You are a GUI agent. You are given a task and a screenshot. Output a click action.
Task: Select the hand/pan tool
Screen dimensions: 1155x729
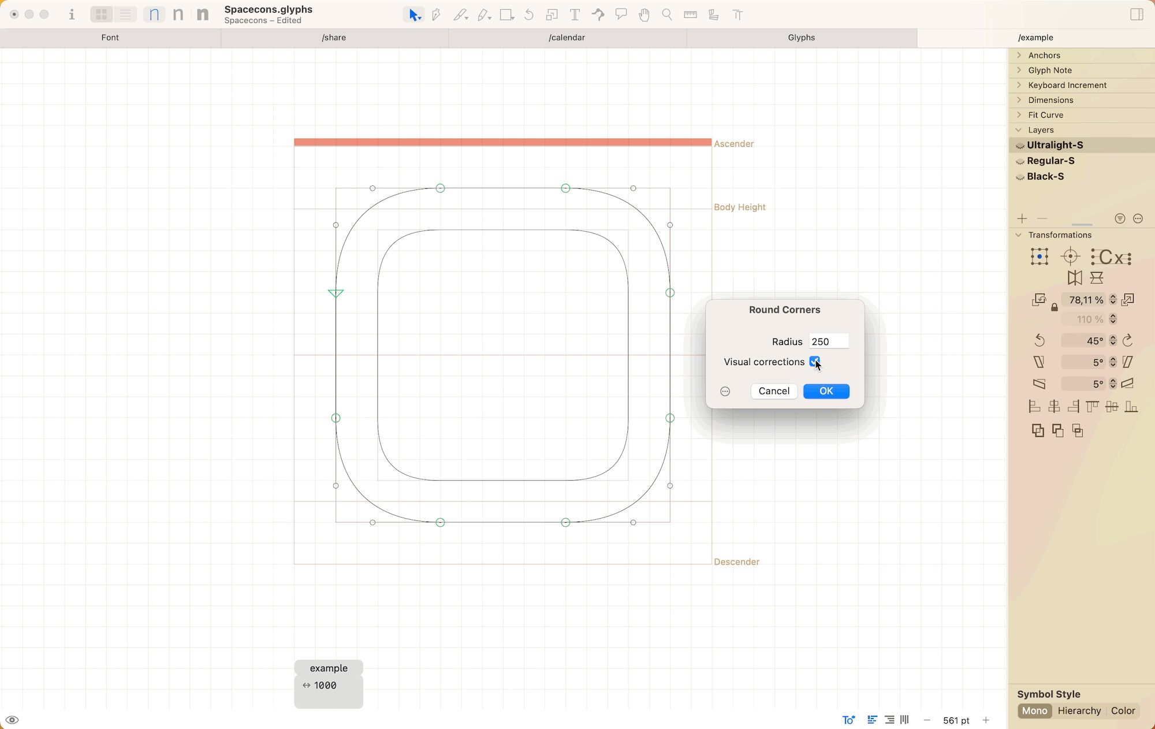[643, 14]
